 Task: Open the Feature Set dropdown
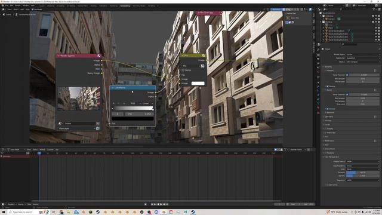point(363,58)
